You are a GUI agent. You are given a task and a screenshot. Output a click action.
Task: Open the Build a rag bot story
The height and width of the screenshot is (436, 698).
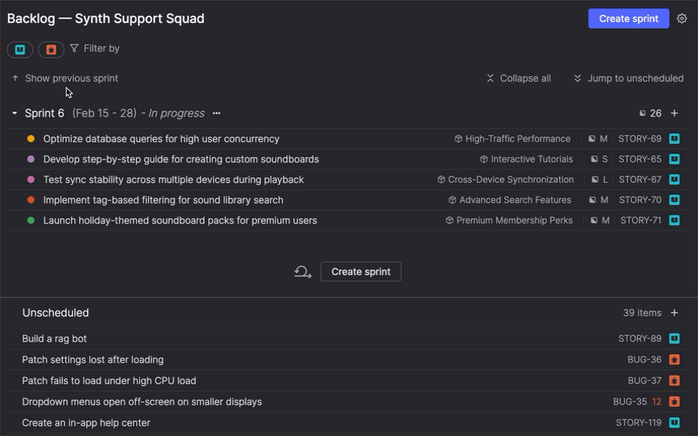pos(55,338)
